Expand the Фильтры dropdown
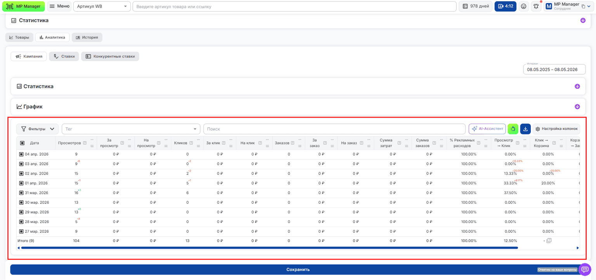Image resolution: width=596 pixels, height=280 pixels. (37, 129)
